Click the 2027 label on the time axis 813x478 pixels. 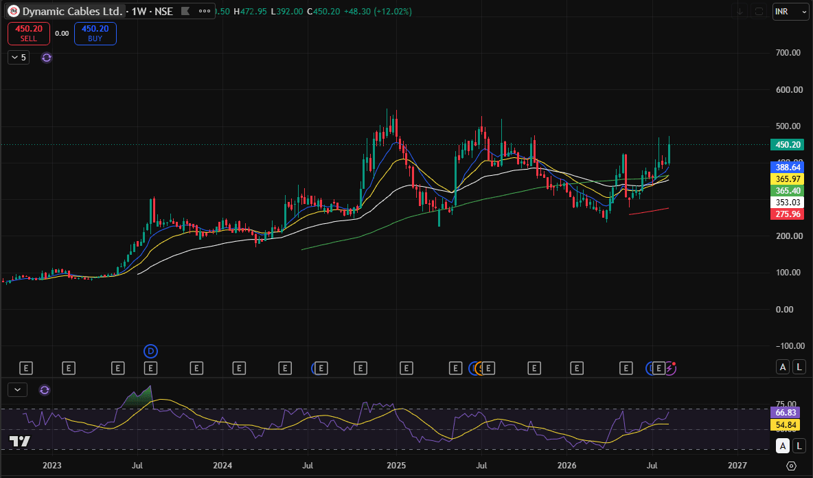click(737, 466)
